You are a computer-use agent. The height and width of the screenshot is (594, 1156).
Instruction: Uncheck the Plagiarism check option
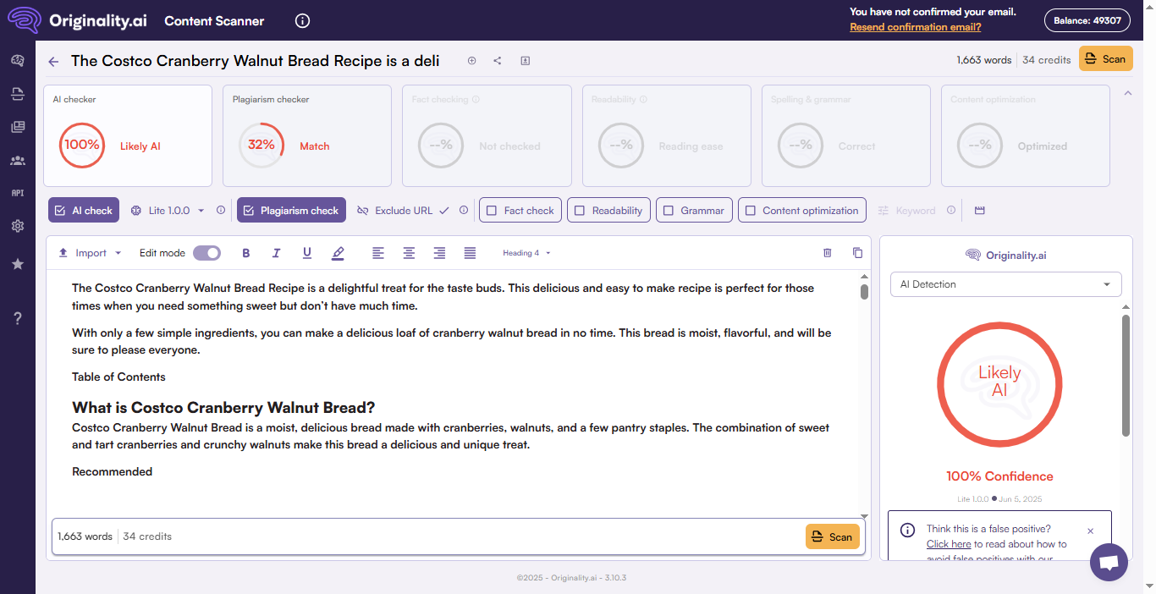tap(291, 211)
